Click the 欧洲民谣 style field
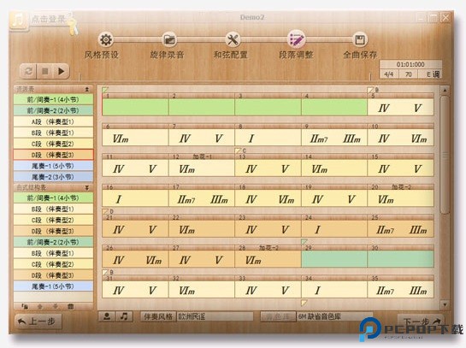466x348 pixels. click(x=215, y=316)
